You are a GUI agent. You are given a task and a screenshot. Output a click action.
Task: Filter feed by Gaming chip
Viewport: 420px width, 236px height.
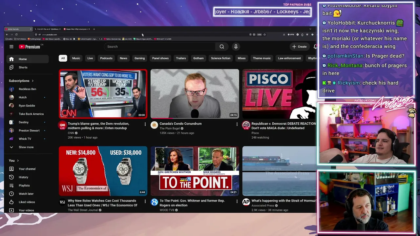[x=139, y=58]
